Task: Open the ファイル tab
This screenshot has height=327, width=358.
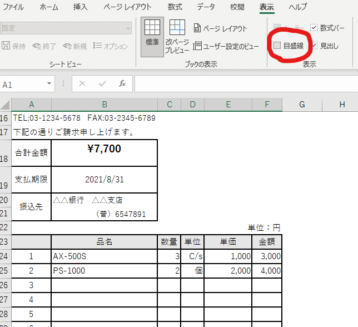Action: click(13, 7)
